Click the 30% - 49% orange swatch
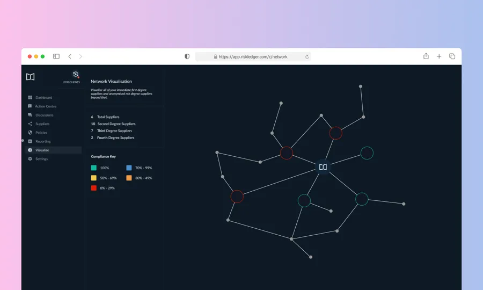 [x=129, y=178]
